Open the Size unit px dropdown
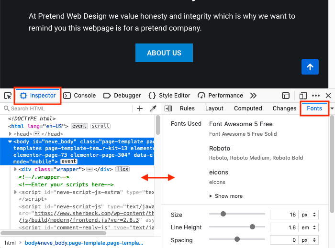The height and width of the screenshot is (248, 335). point(309,215)
